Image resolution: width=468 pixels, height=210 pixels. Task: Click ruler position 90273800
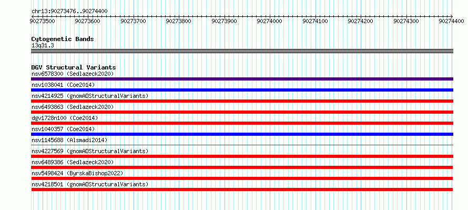(178, 21)
